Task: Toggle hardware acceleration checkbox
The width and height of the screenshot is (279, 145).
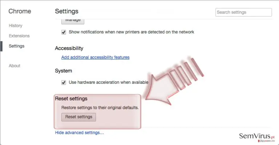Action: (x=64, y=83)
